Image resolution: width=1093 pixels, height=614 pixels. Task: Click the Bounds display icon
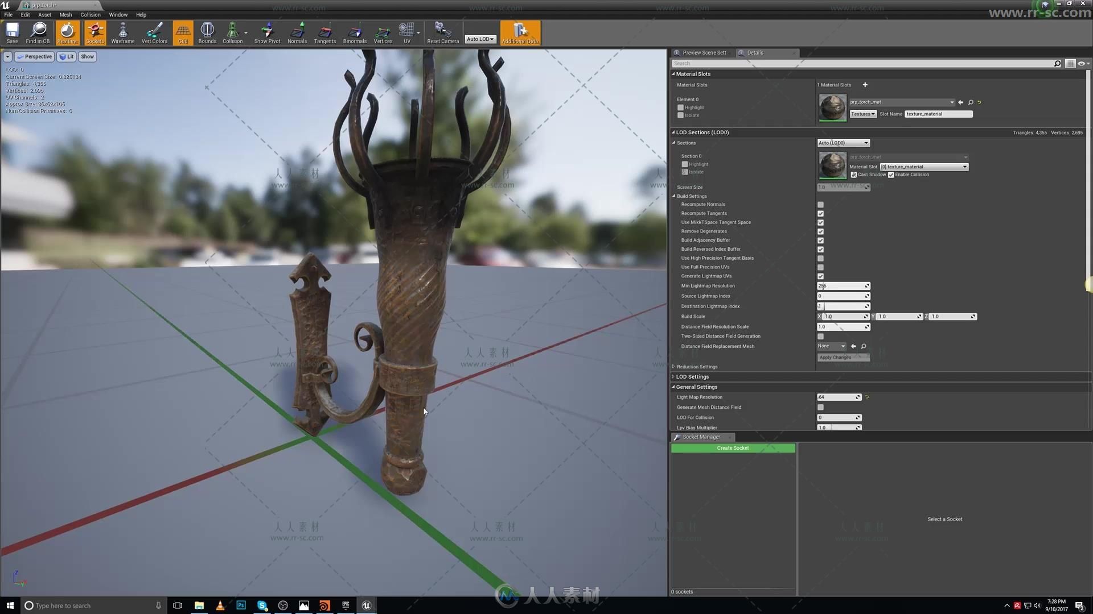pyautogui.click(x=207, y=32)
